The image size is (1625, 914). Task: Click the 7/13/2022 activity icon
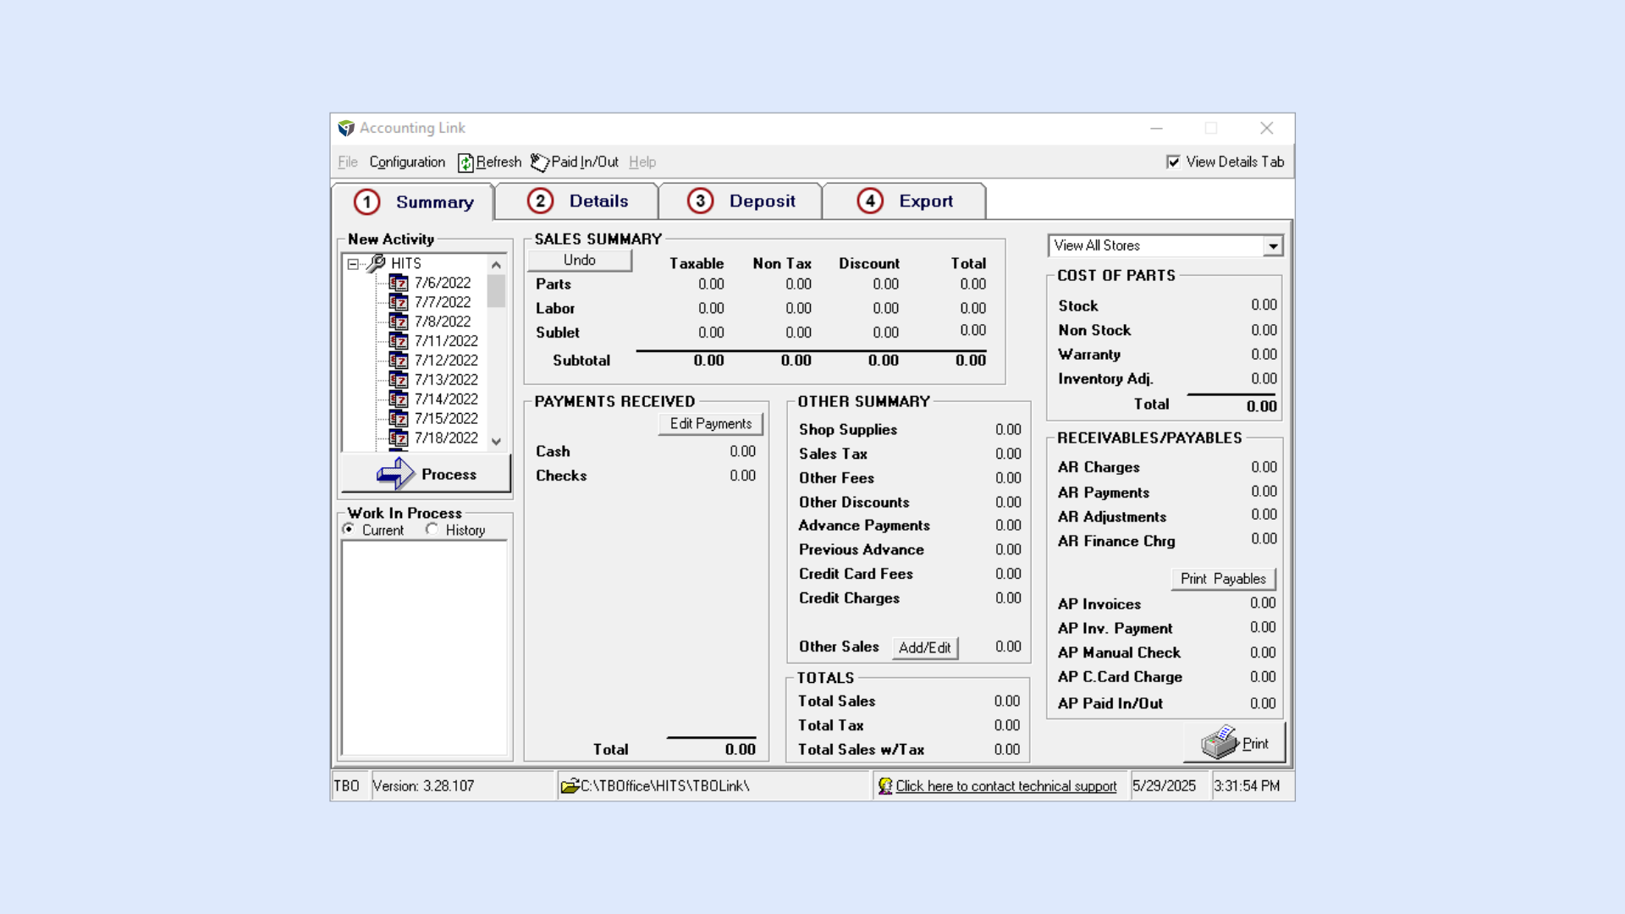(398, 380)
